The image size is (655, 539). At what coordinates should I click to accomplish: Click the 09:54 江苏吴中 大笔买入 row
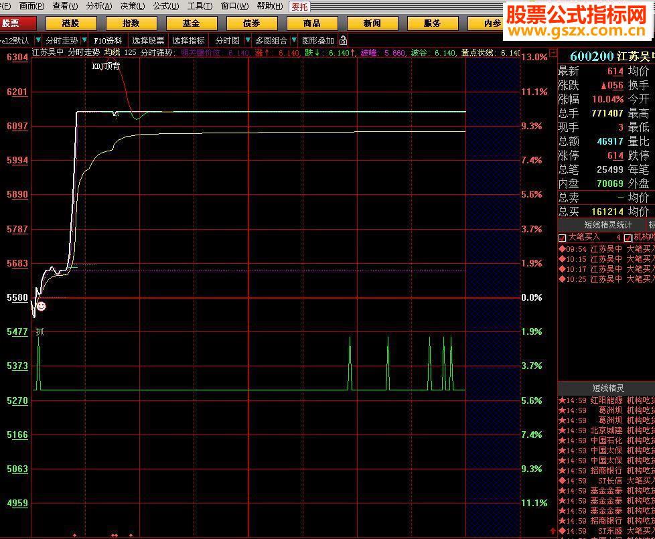click(x=607, y=249)
